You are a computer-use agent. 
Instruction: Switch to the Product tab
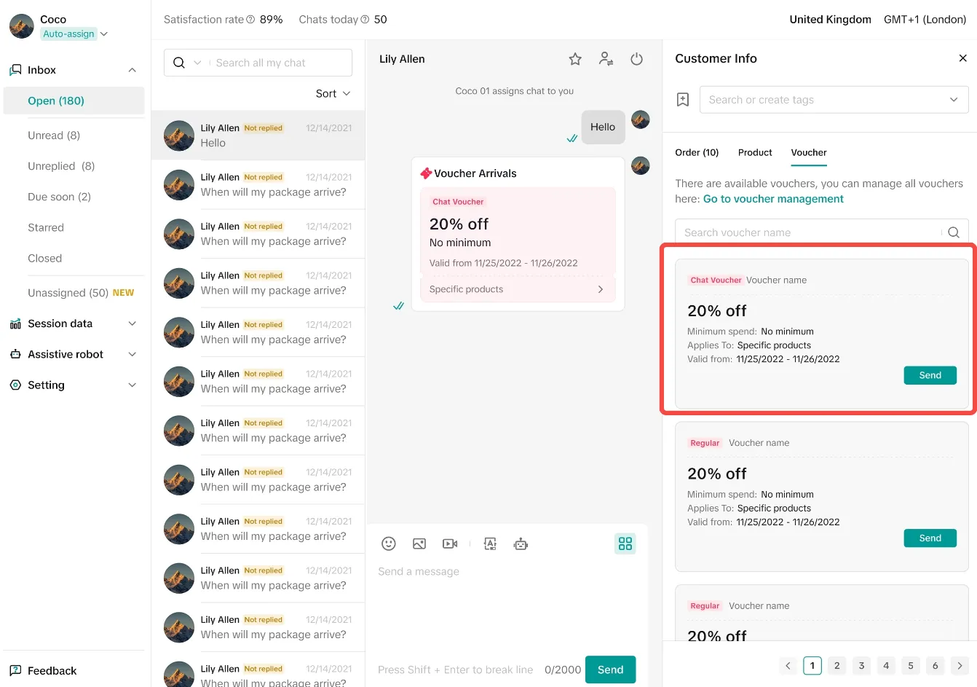(x=755, y=152)
